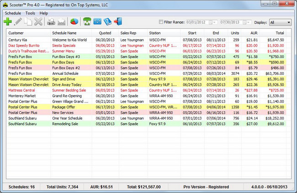Sort by the Units column header
This screenshot has height=193, width=297.
(235, 33)
